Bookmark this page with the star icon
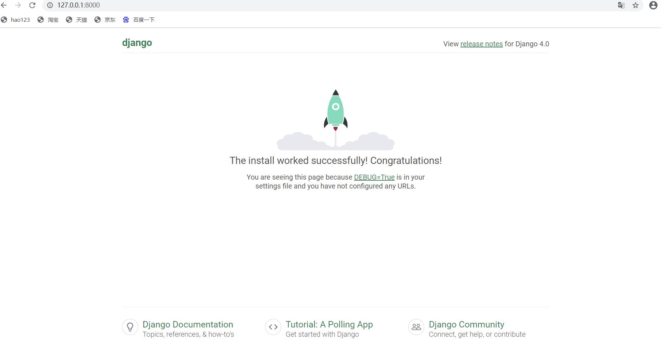The width and height of the screenshot is (661, 346). 635,5
